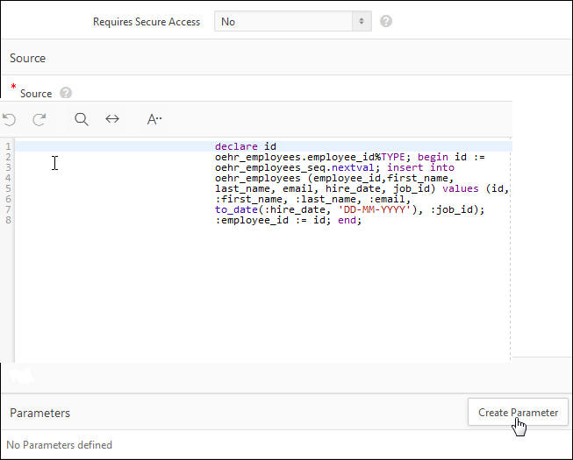Image resolution: width=573 pixels, height=460 pixels.
Task: Click line number 8 in the gutter
Action: point(7,220)
